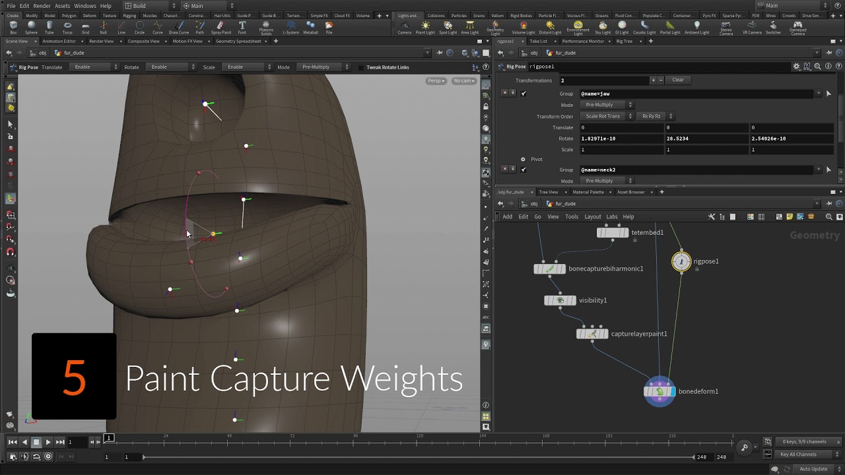Open the Persp viewport menu
The width and height of the screenshot is (845, 475).
point(436,80)
